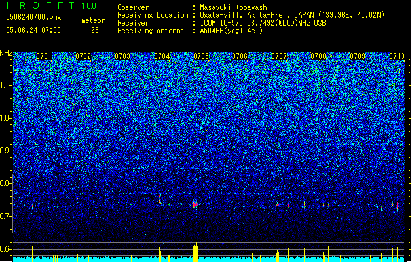
Task: Click the date stamp 05.06.24 07:00
Action: tap(33, 30)
